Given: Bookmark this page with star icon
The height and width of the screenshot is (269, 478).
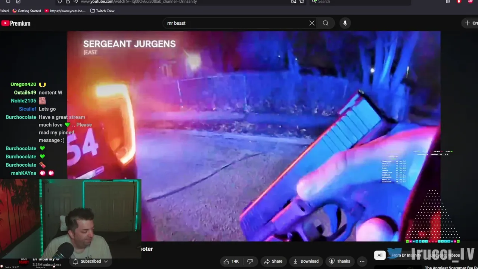Looking at the screenshot, I should pos(302,1).
